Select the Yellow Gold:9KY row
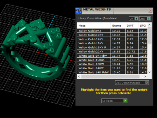 click(x=112, y=31)
